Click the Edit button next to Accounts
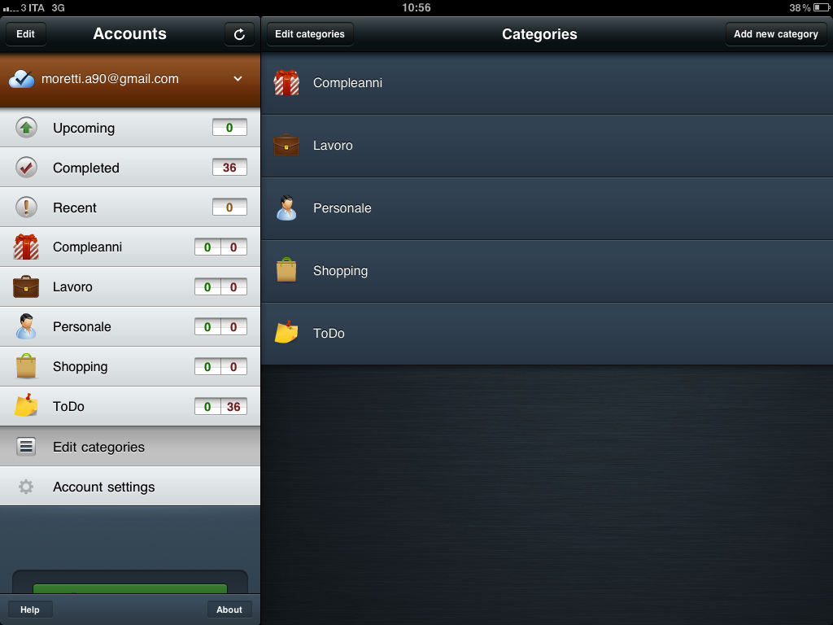Screen dimensions: 833x625 click(25, 34)
